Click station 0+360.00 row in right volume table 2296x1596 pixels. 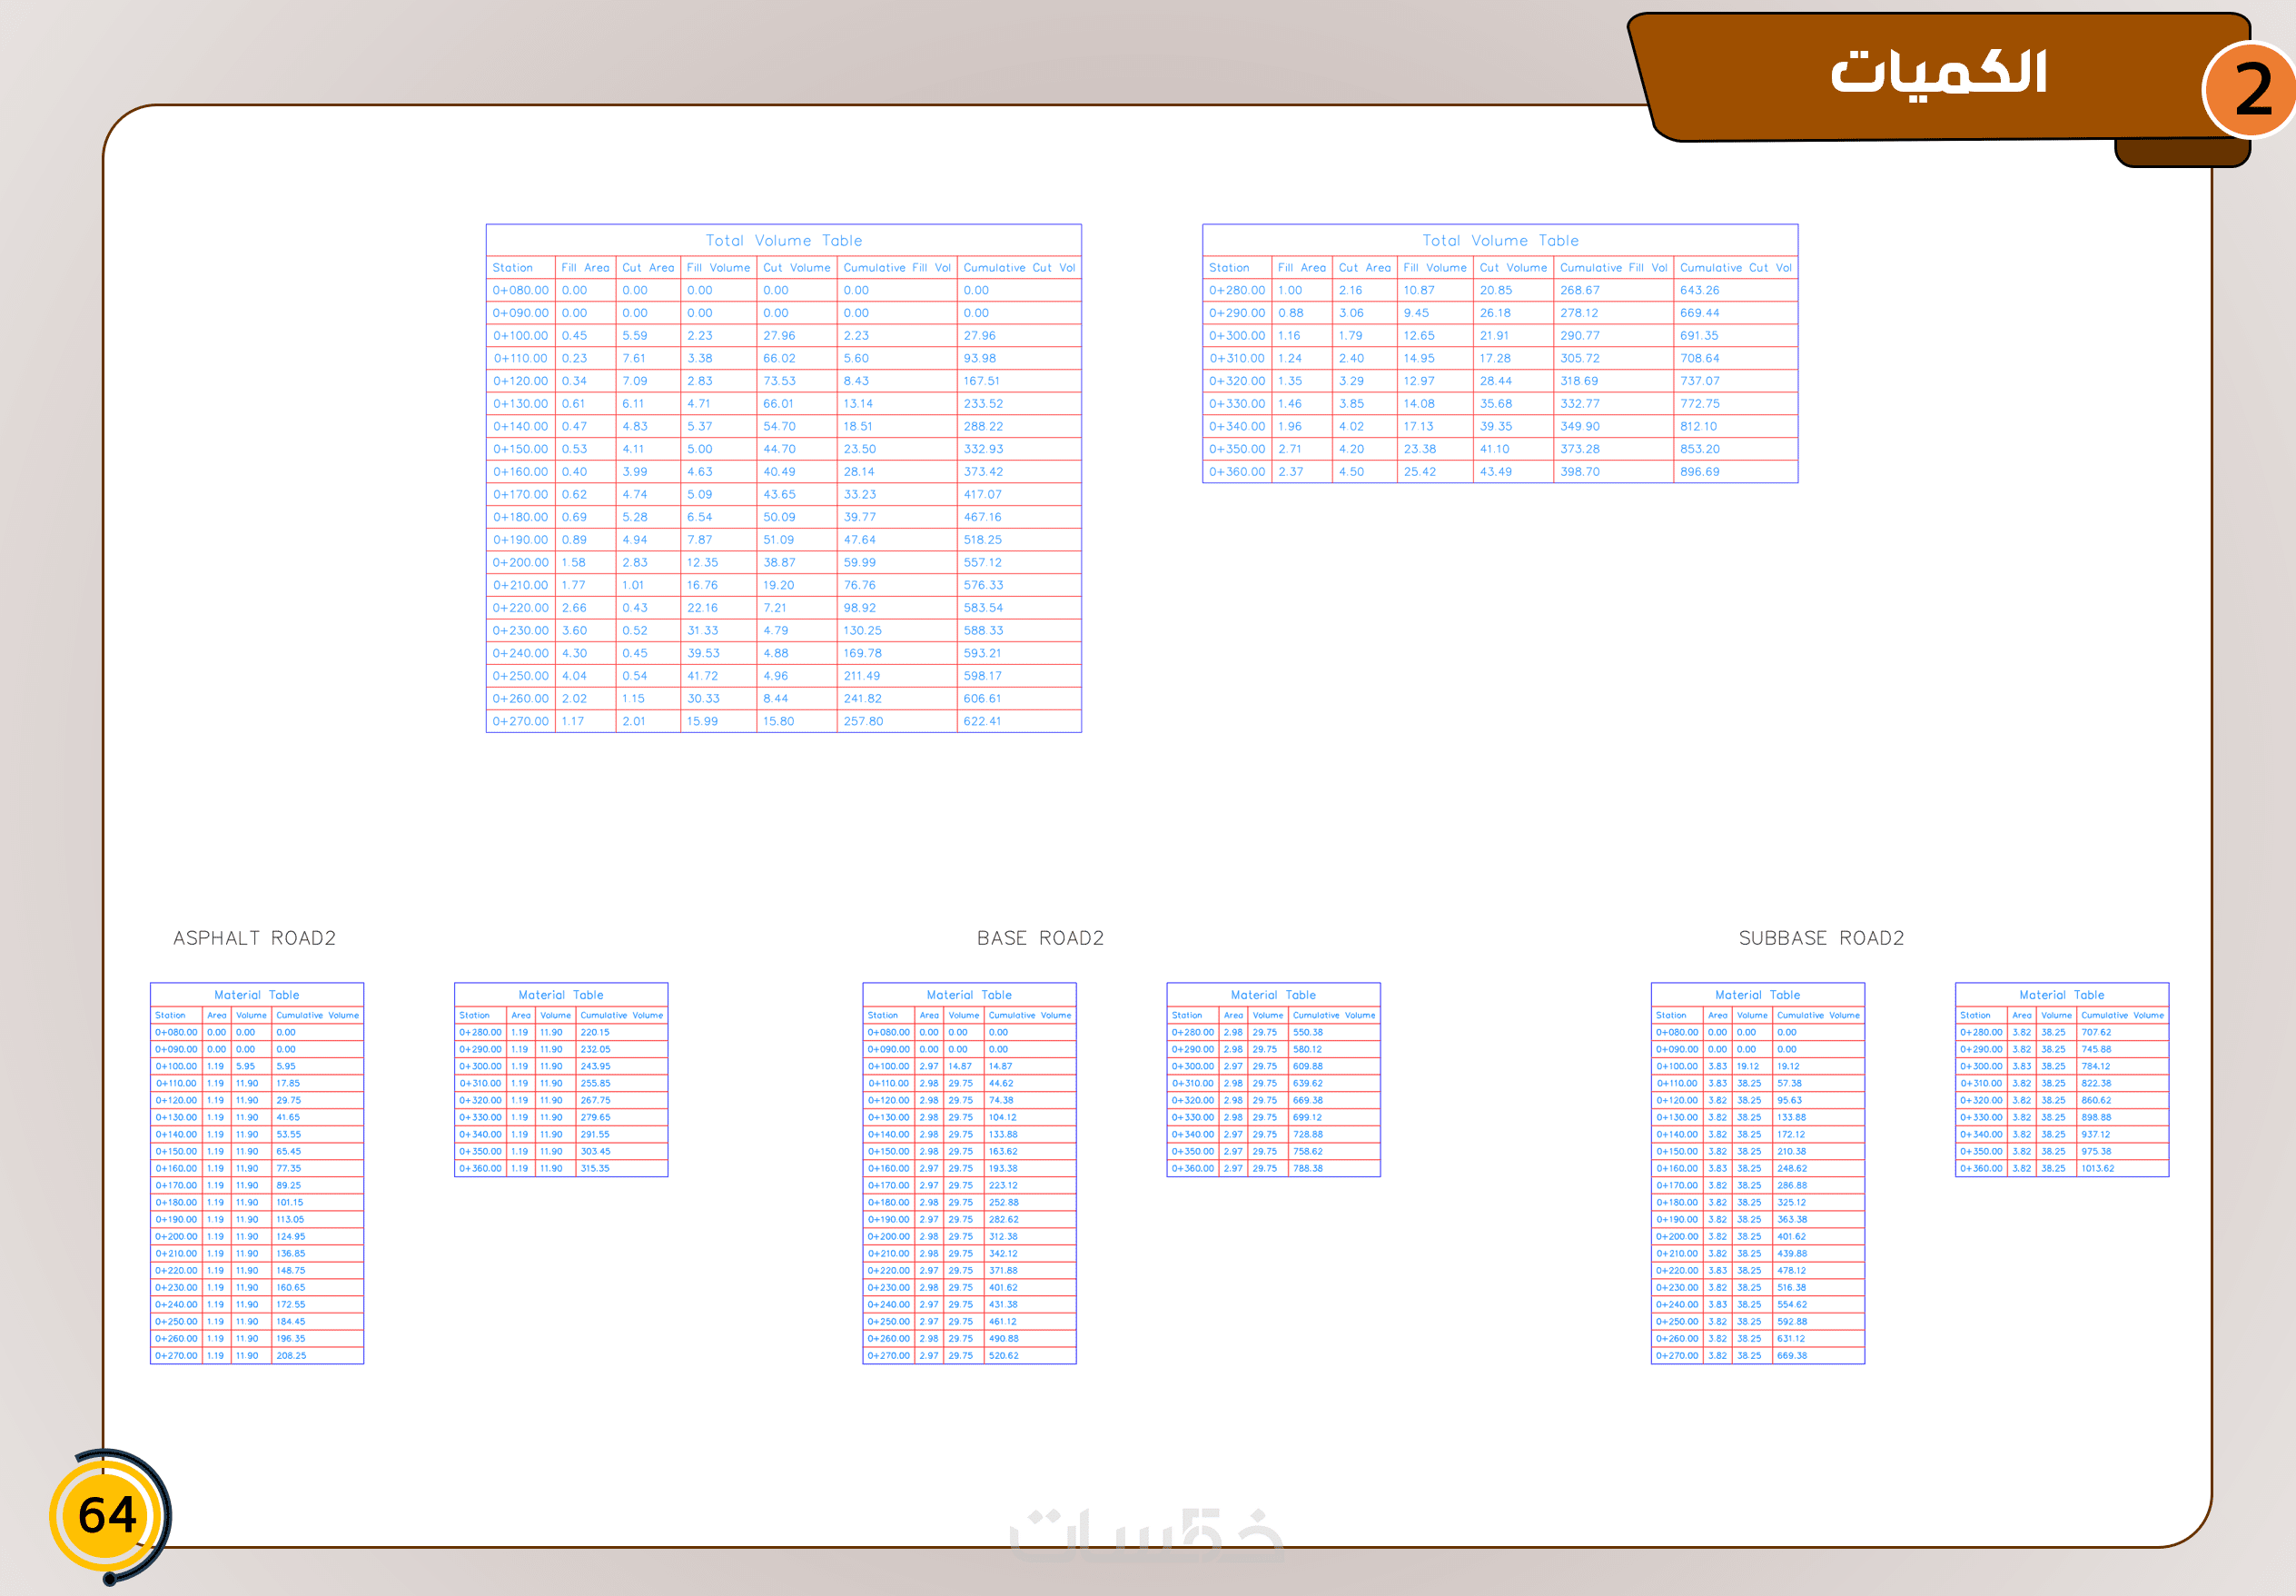[x=1236, y=472]
